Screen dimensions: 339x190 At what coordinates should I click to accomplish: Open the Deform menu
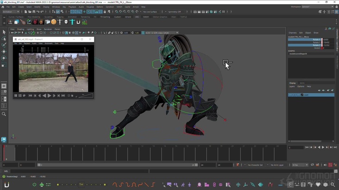[100, 7]
